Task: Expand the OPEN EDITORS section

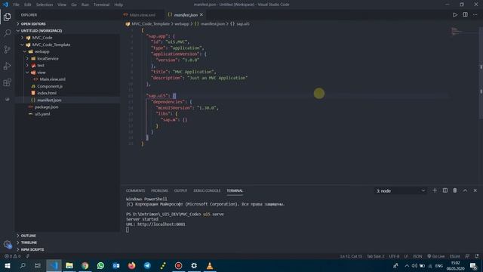Action: tap(67, 23)
